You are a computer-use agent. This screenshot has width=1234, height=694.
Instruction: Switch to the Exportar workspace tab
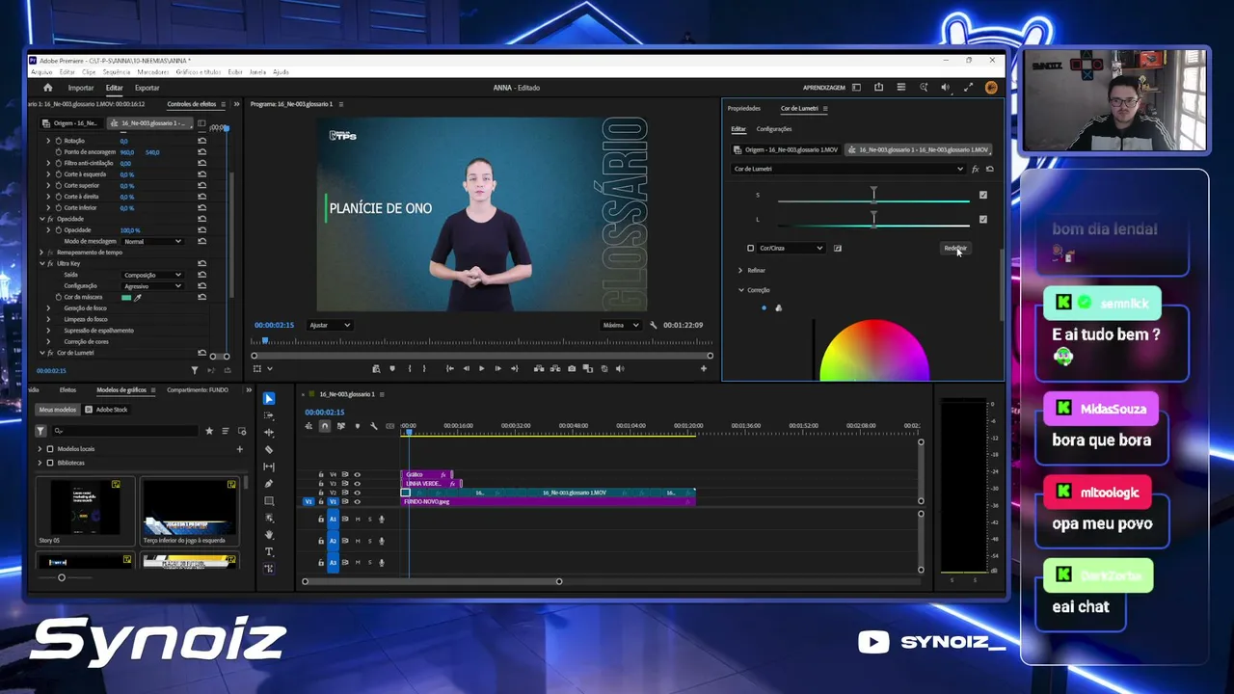tap(148, 88)
